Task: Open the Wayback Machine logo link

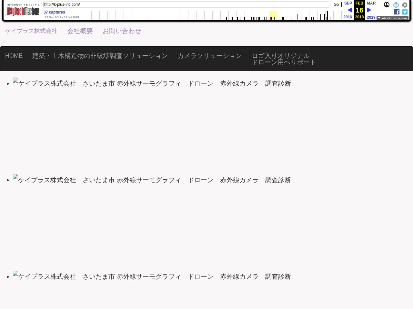Action: coord(23,10)
